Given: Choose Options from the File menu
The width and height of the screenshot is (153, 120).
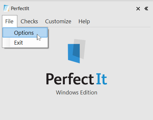Looking at the screenshot, I should [25, 33].
